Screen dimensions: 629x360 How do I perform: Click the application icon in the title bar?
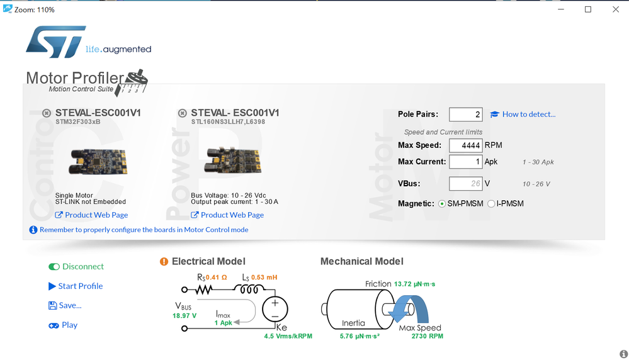7,9
